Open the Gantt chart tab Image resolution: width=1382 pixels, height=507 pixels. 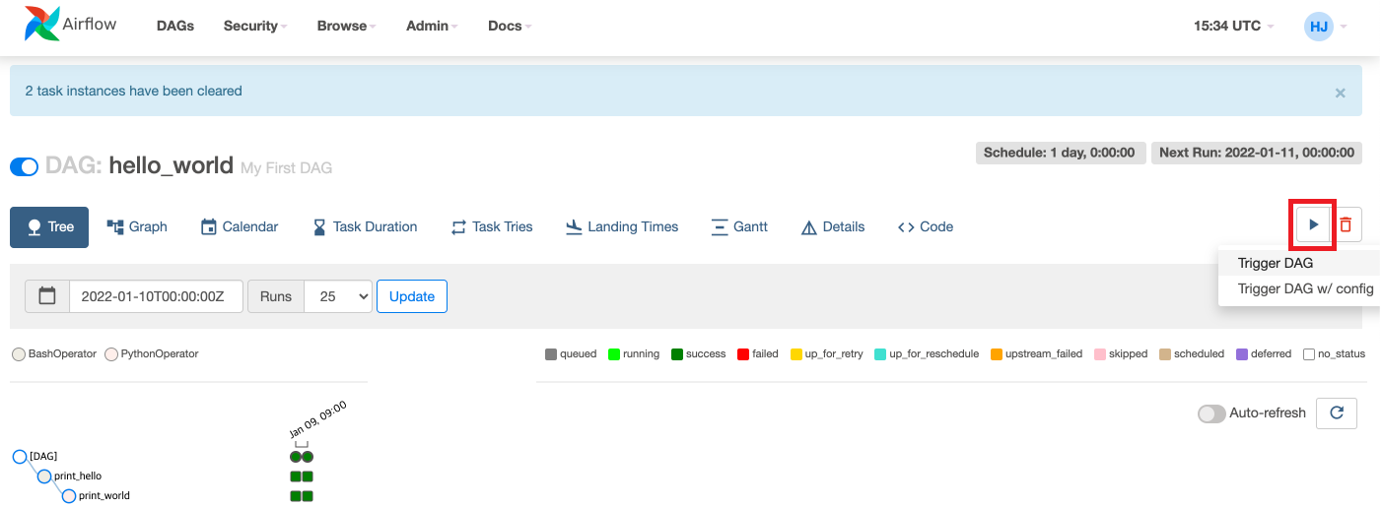point(739,226)
